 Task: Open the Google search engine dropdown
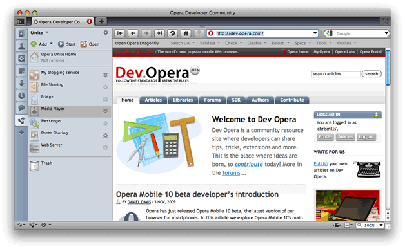tap(386, 33)
